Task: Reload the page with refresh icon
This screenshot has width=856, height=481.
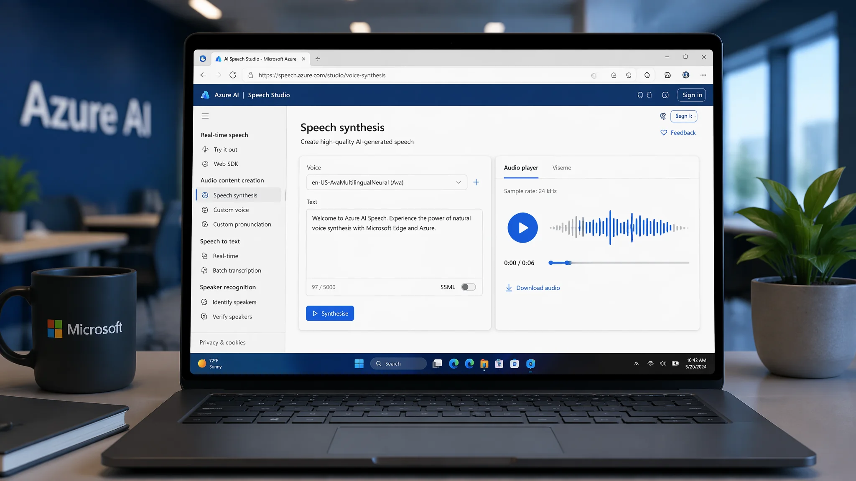Action: (x=233, y=75)
